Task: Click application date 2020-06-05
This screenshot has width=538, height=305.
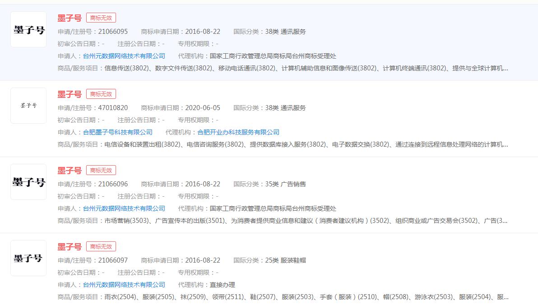Action: (203, 108)
